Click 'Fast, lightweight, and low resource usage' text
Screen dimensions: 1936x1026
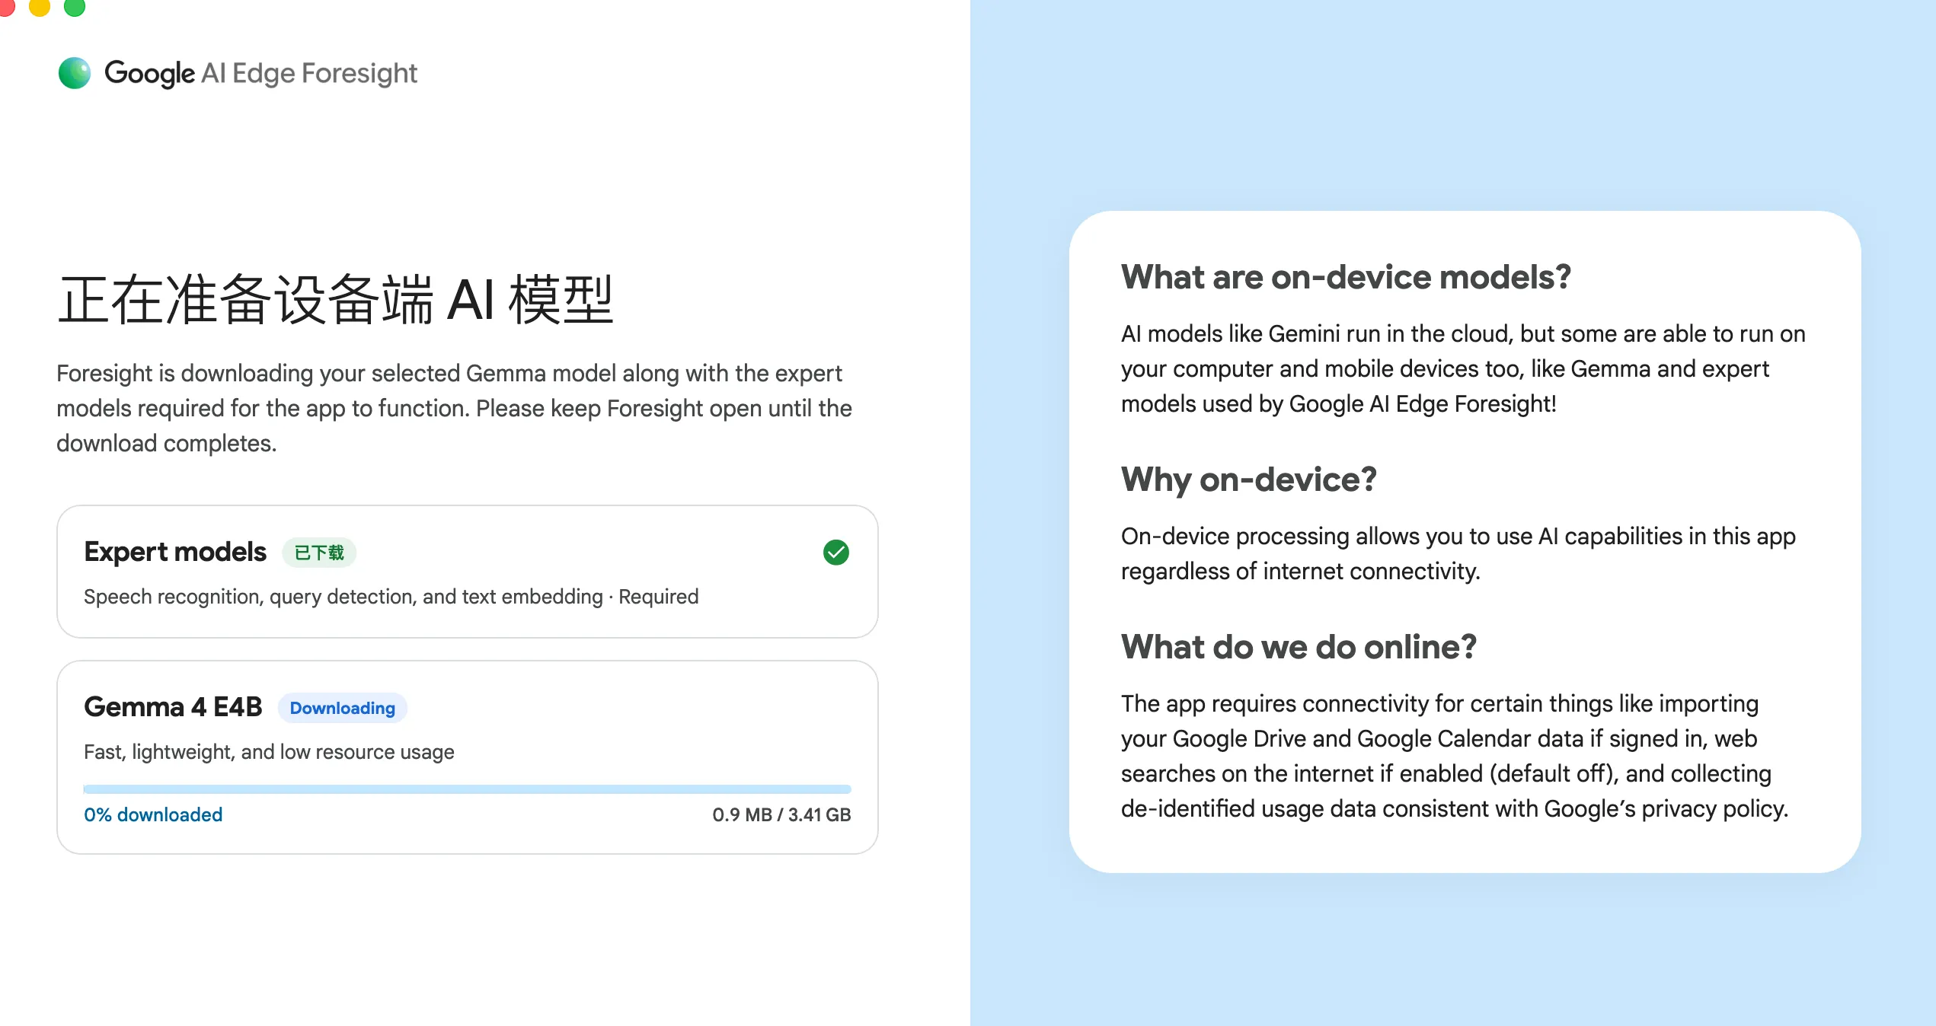pos(269,752)
